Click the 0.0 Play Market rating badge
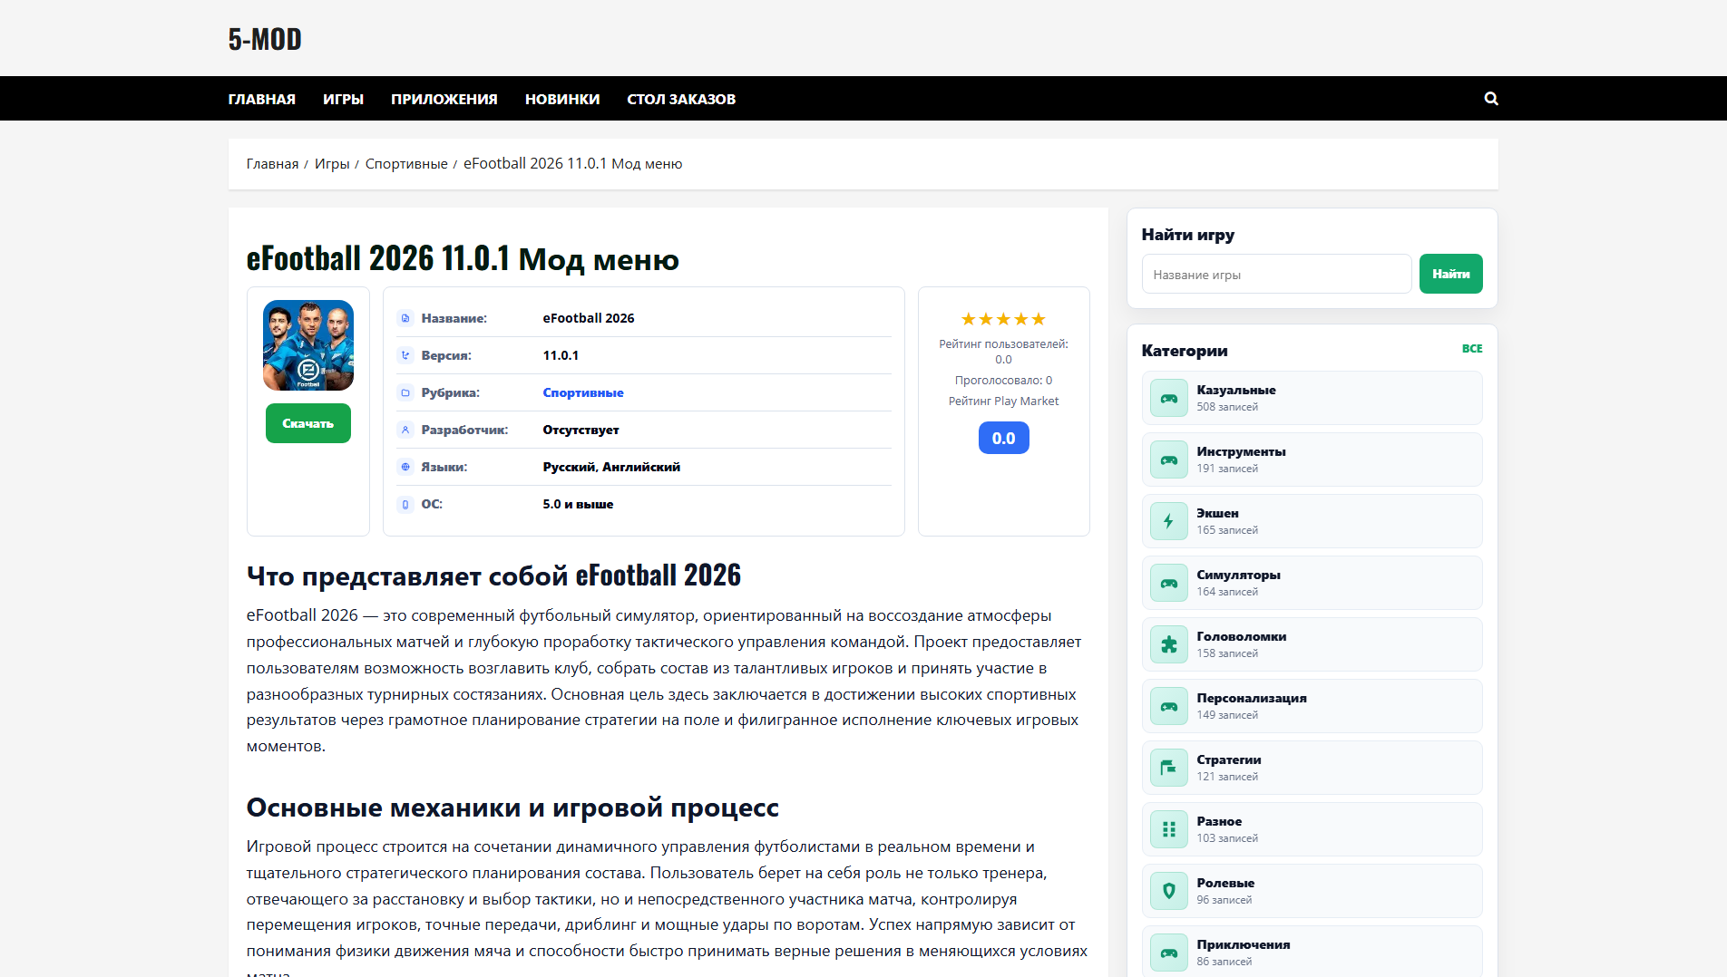This screenshot has height=977, width=1727. pos(1003,438)
